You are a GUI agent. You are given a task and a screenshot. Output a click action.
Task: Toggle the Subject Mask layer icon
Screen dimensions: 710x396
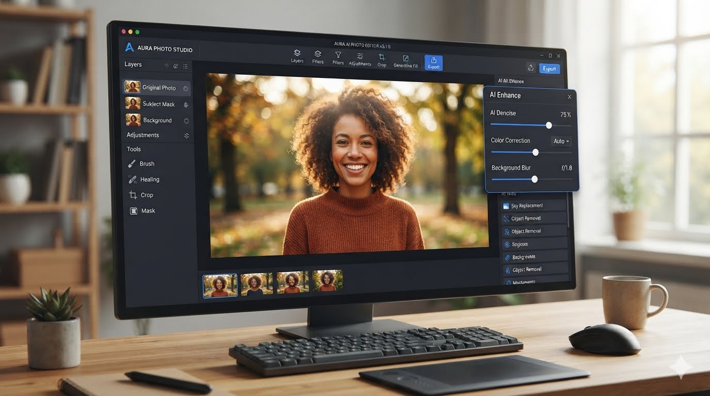[186, 105]
